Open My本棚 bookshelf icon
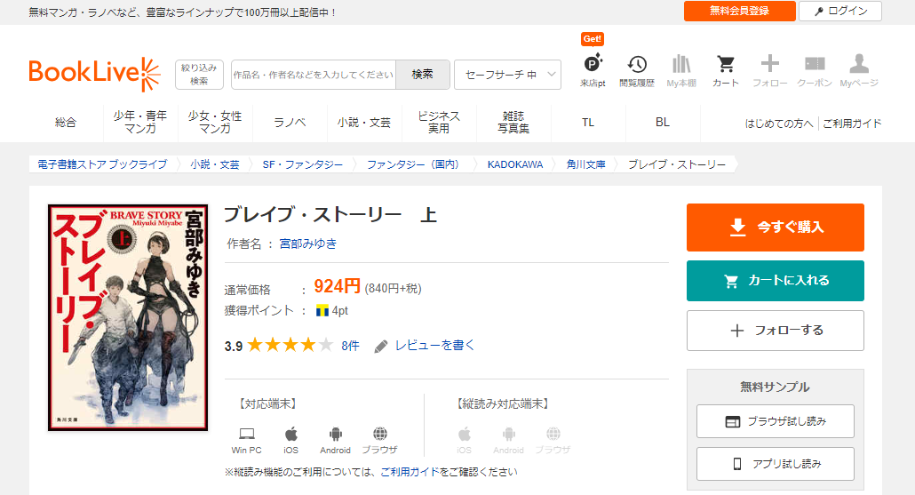 coord(681,70)
